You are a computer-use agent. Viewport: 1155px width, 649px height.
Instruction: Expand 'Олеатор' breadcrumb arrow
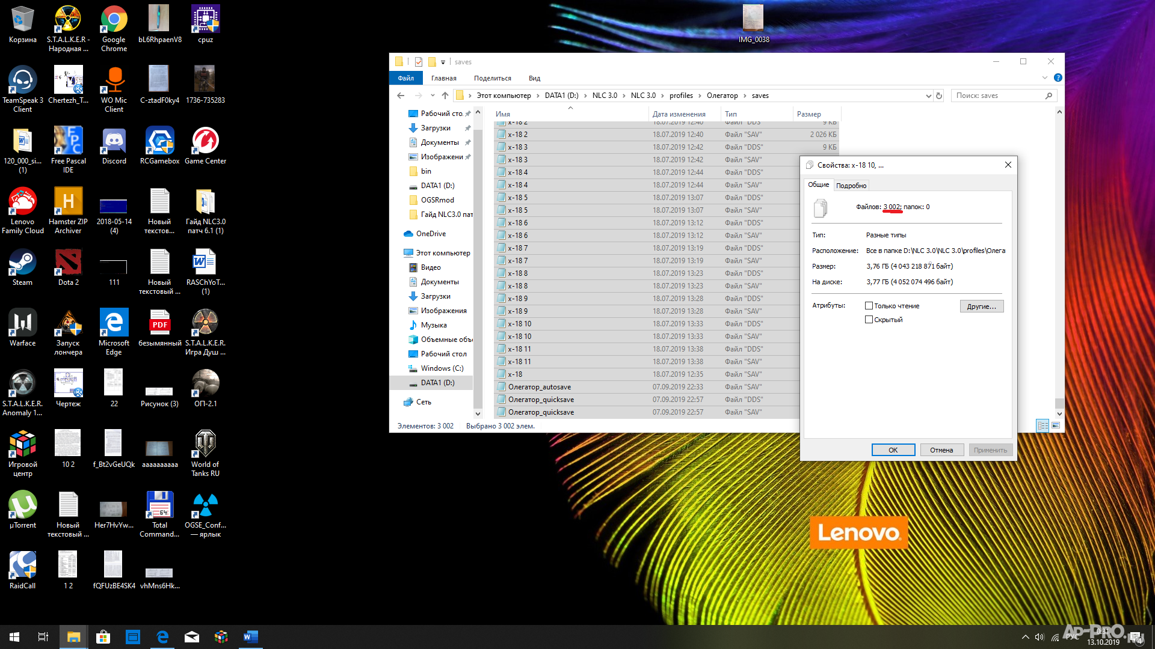(x=745, y=96)
